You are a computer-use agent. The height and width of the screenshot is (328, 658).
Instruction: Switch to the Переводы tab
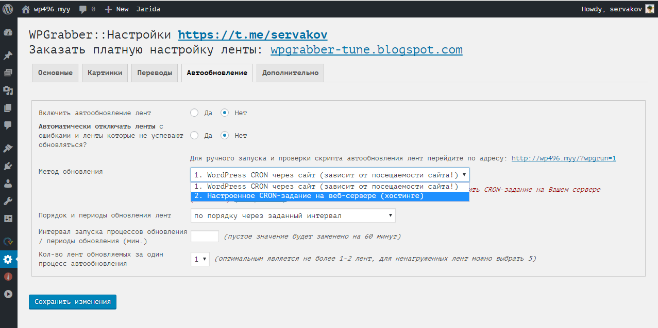point(155,73)
